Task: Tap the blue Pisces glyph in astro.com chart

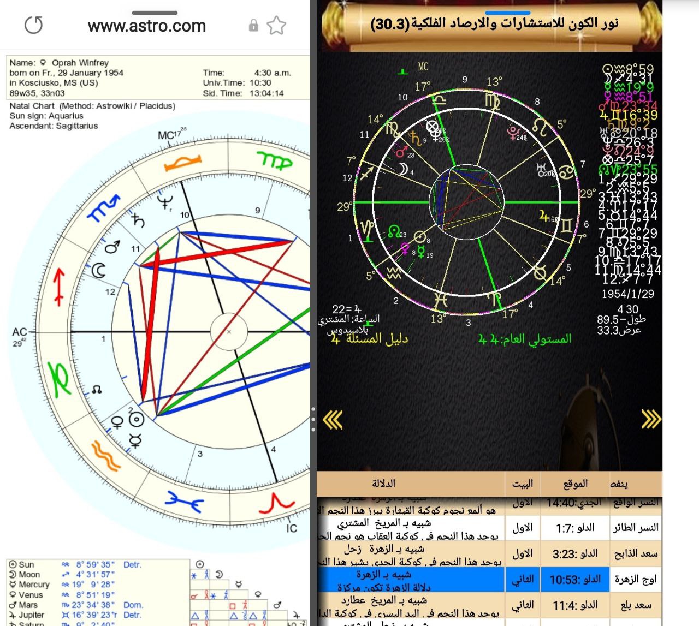Action: [184, 501]
